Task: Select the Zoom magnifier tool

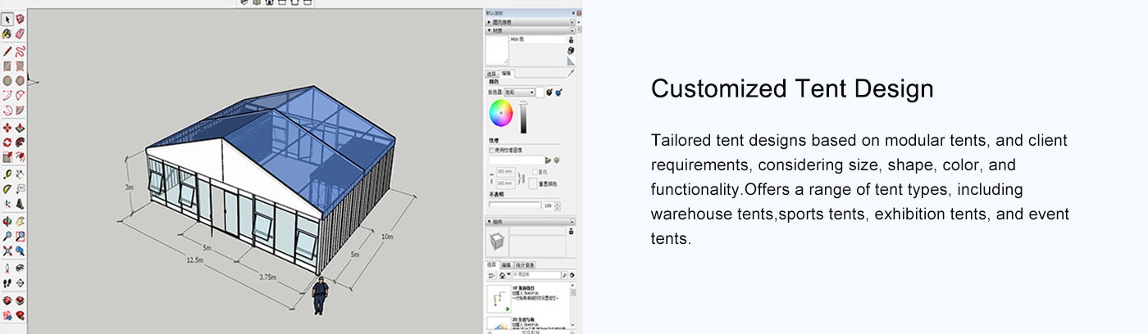Action: [7, 235]
